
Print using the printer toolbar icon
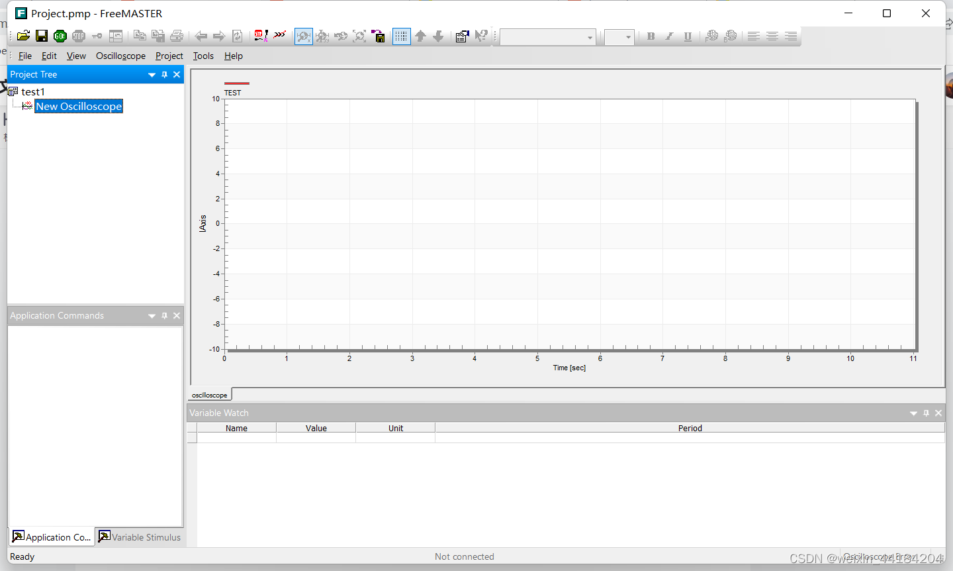pyautogui.click(x=177, y=36)
